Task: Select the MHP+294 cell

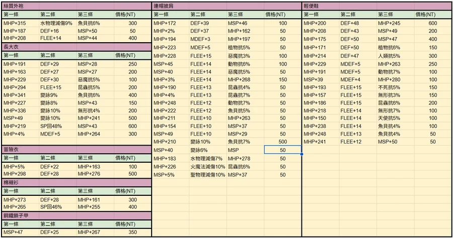Action: coord(20,87)
